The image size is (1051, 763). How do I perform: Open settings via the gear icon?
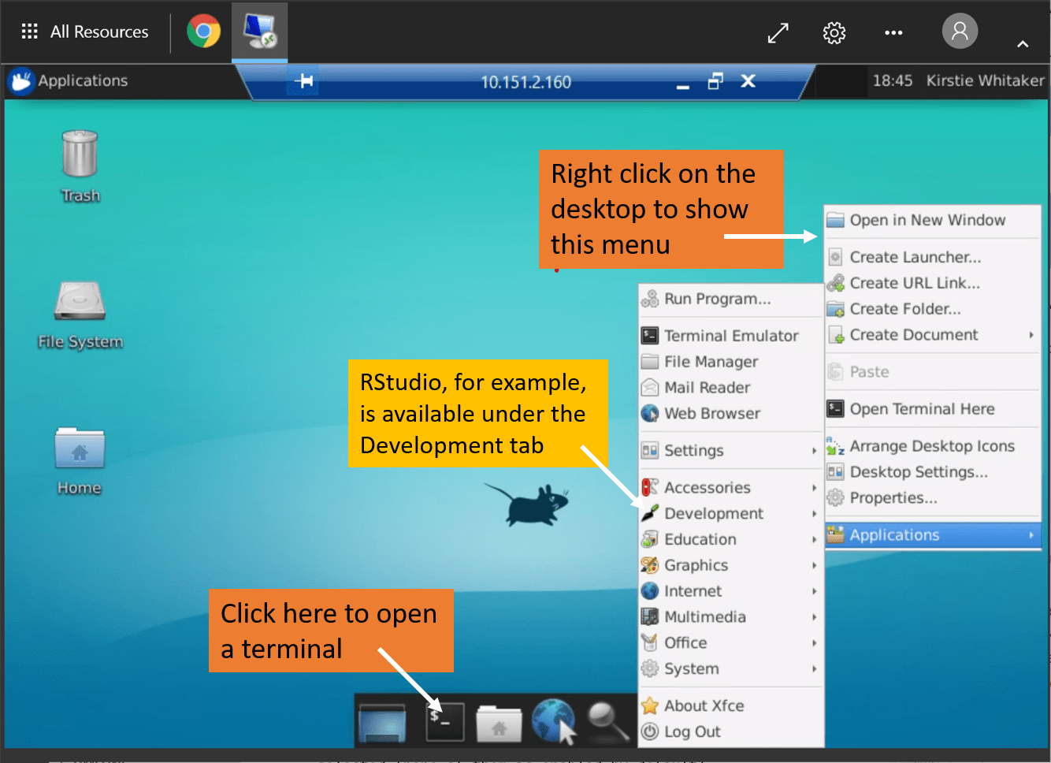tap(834, 32)
